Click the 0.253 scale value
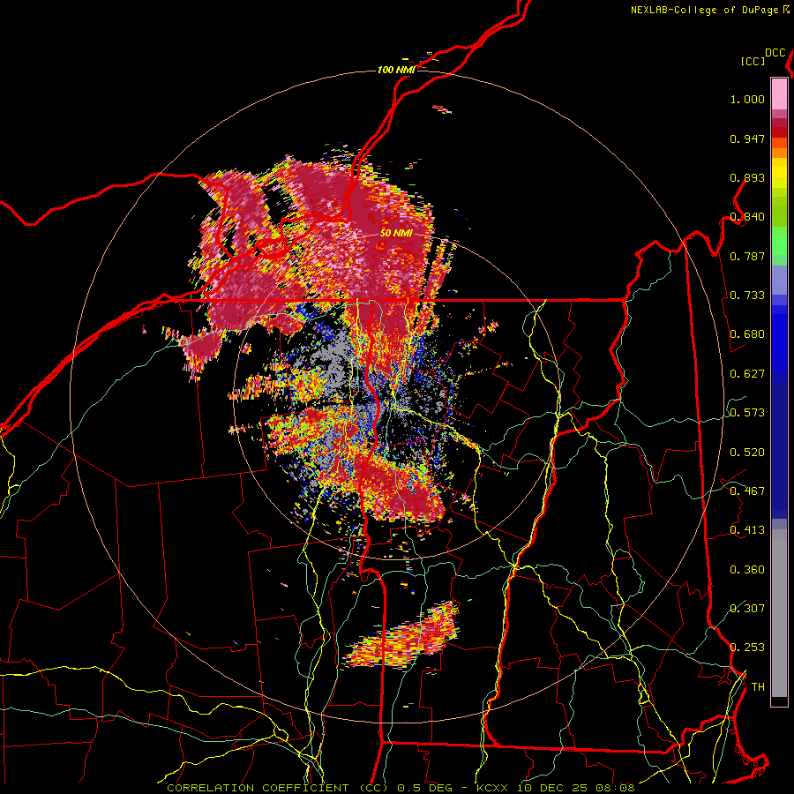 click(747, 648)
